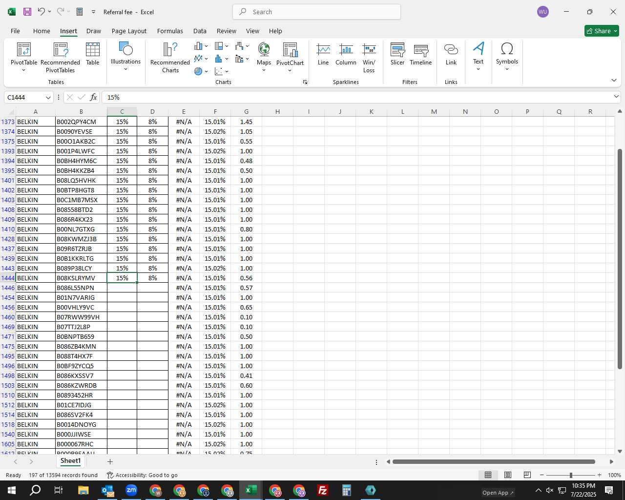Click the horizontal scrollbar thumb
This screenshot has width=625, height=500.
coord(494,461)
